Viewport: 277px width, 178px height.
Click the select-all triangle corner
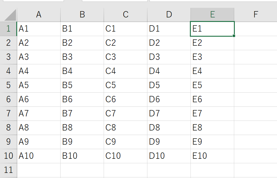point(10,15)
